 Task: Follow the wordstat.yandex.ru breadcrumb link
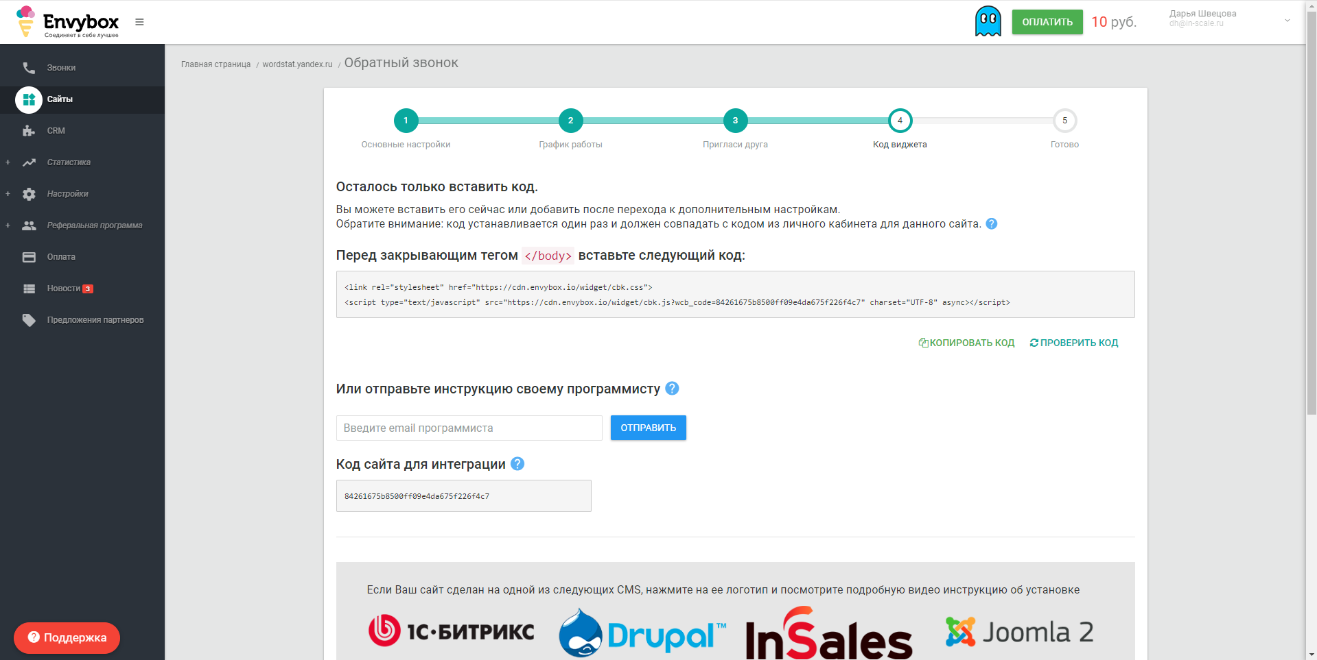(x=297, y=64)
